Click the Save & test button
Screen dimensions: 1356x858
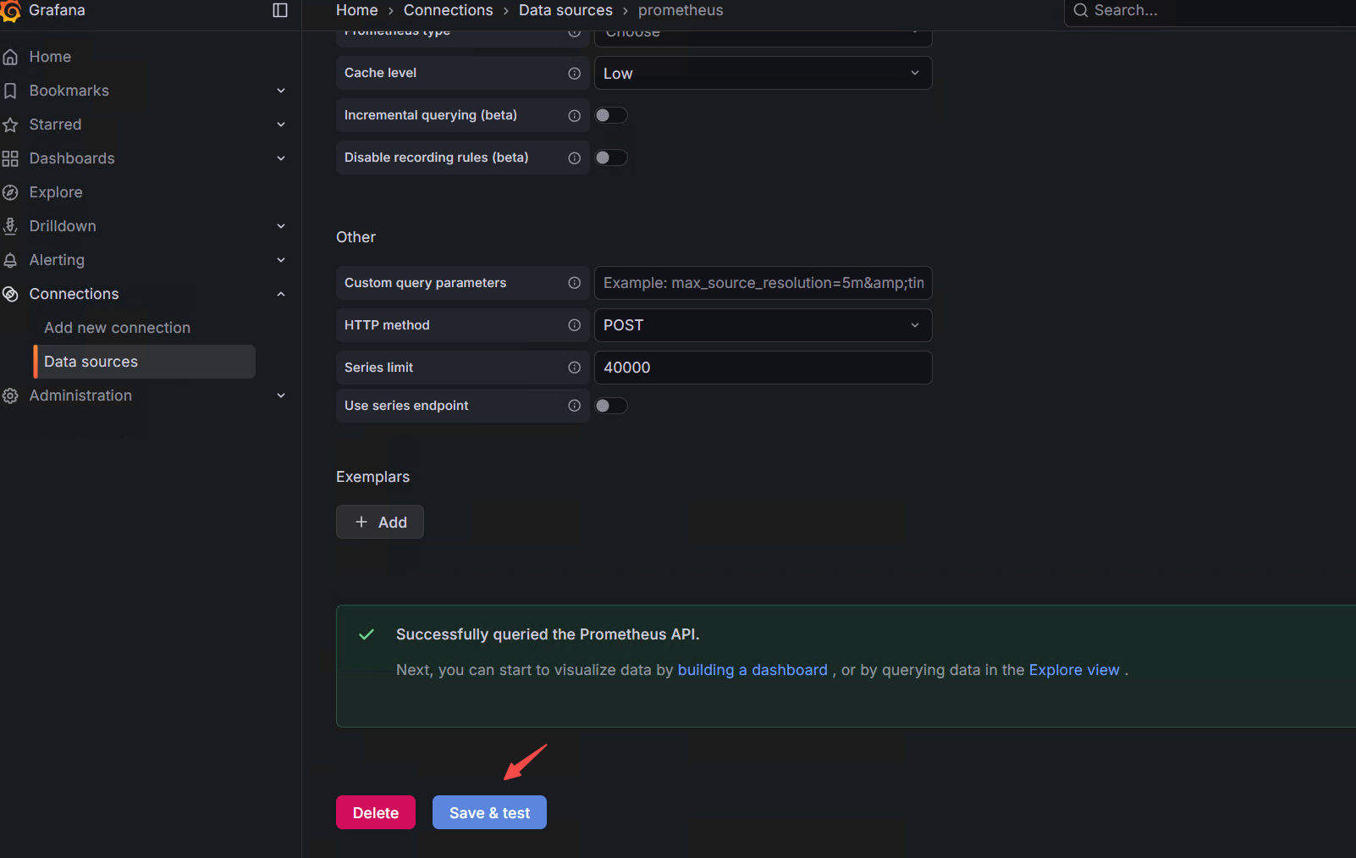(489, 812)
